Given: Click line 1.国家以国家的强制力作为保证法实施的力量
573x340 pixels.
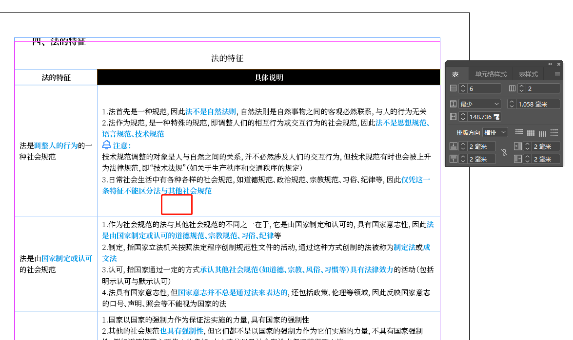Looking at the screenshot, I should 205,320.
